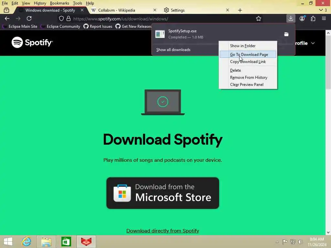Open the Firefox account icon
This screenshot has width=331, height=248.
point(302,18)
